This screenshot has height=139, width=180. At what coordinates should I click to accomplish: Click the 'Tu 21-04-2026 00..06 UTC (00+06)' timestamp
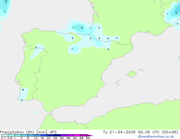[x=141, y=132]
